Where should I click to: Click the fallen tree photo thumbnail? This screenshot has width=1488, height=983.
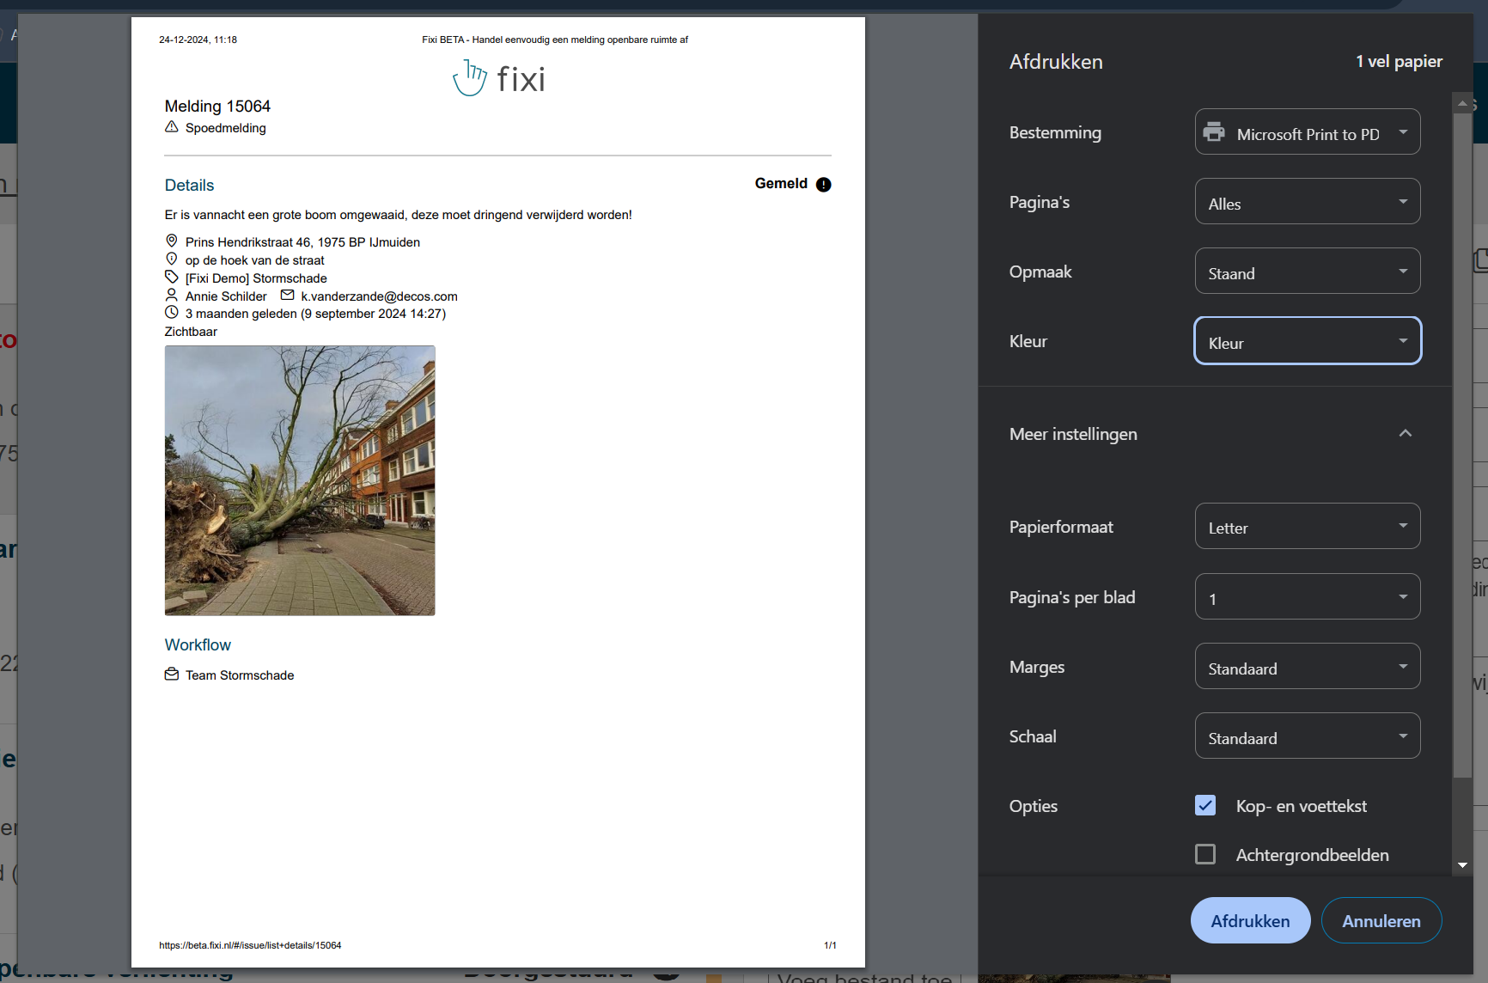coord(300,480)
